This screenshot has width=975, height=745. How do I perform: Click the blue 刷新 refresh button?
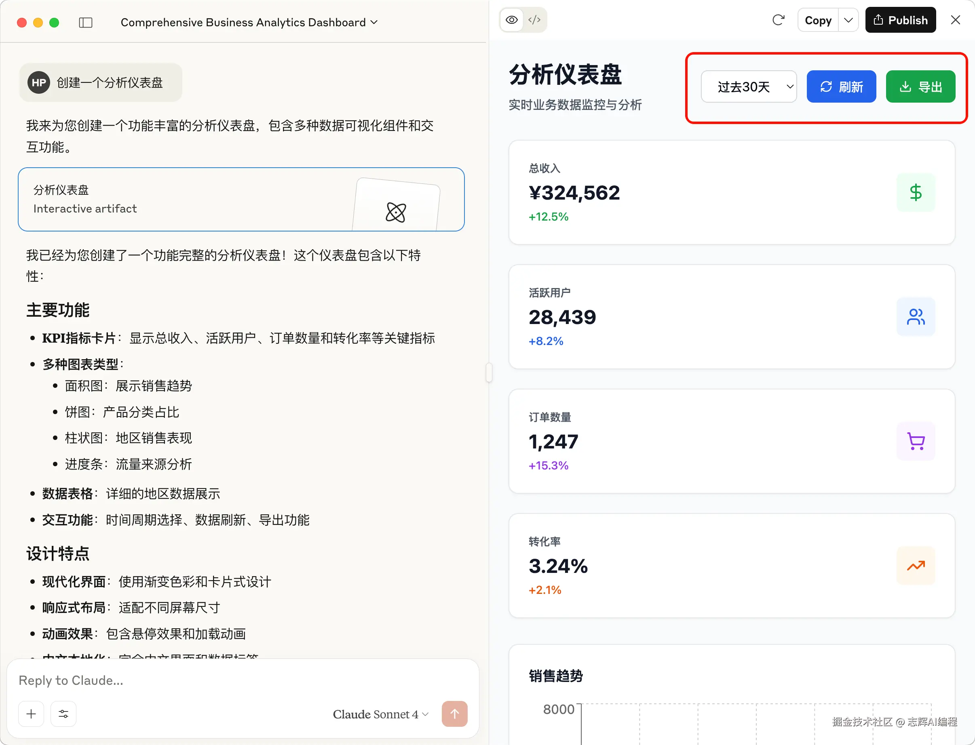click(x=841, y=86)
